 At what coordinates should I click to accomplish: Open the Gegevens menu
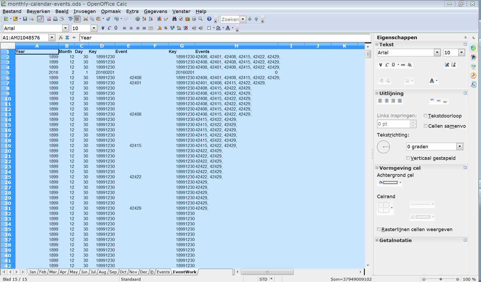pyautogui.click(x=155, y=11)
